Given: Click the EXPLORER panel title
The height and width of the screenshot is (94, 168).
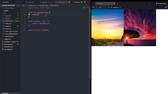Looking at the screenshot, I should coord(6,2).
